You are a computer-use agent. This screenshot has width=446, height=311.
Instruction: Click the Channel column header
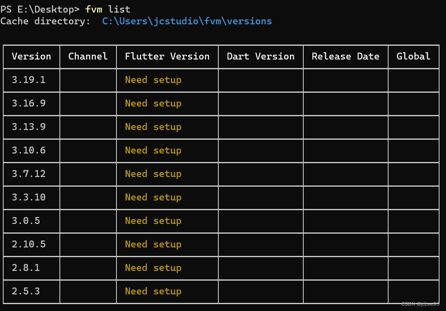pyautogui.click(x=88, y=56)
